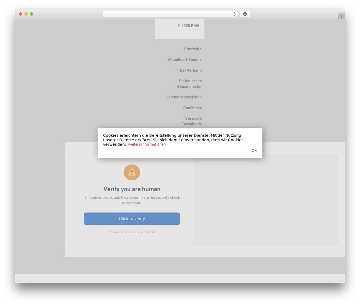This screenshot has width=360, height=305.
Task: Click the © 2020 BMV text
Action: coord(188,26)
